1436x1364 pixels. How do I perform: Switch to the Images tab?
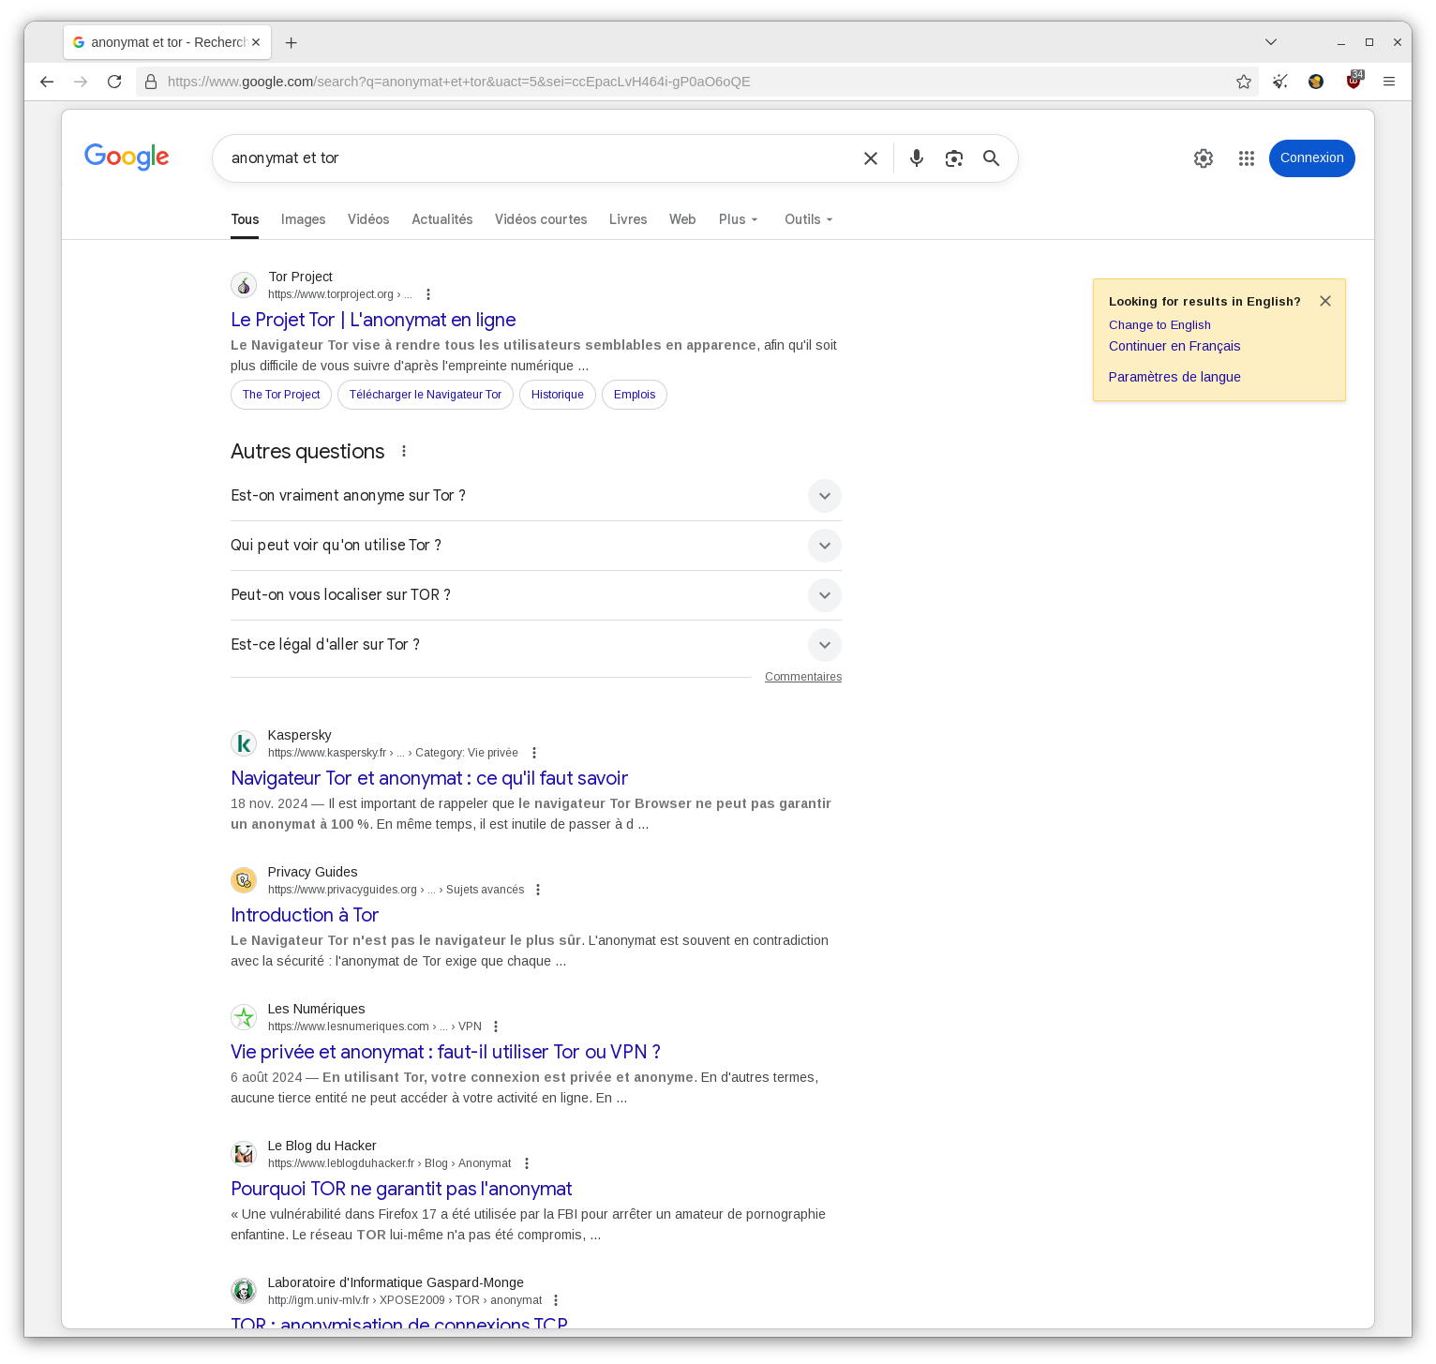[x=303, y=219]
